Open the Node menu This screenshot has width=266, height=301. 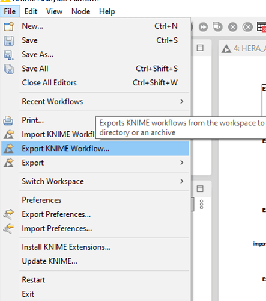(x=81, y=11)
